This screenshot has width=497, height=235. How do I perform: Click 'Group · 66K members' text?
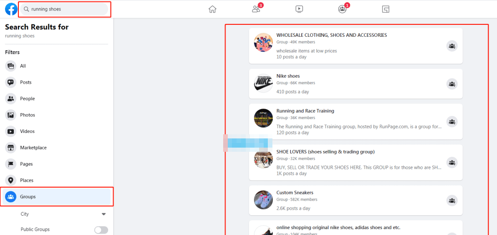(296, 83)
